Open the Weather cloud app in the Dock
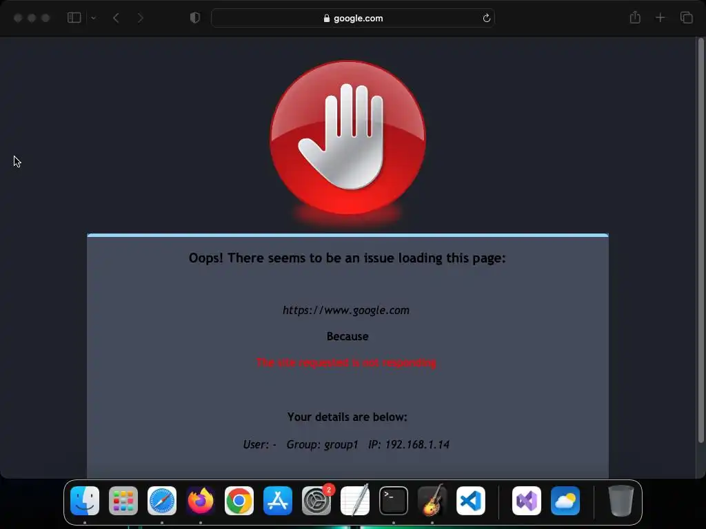Viewport: 706px width, 529px height. coord(565,501)
